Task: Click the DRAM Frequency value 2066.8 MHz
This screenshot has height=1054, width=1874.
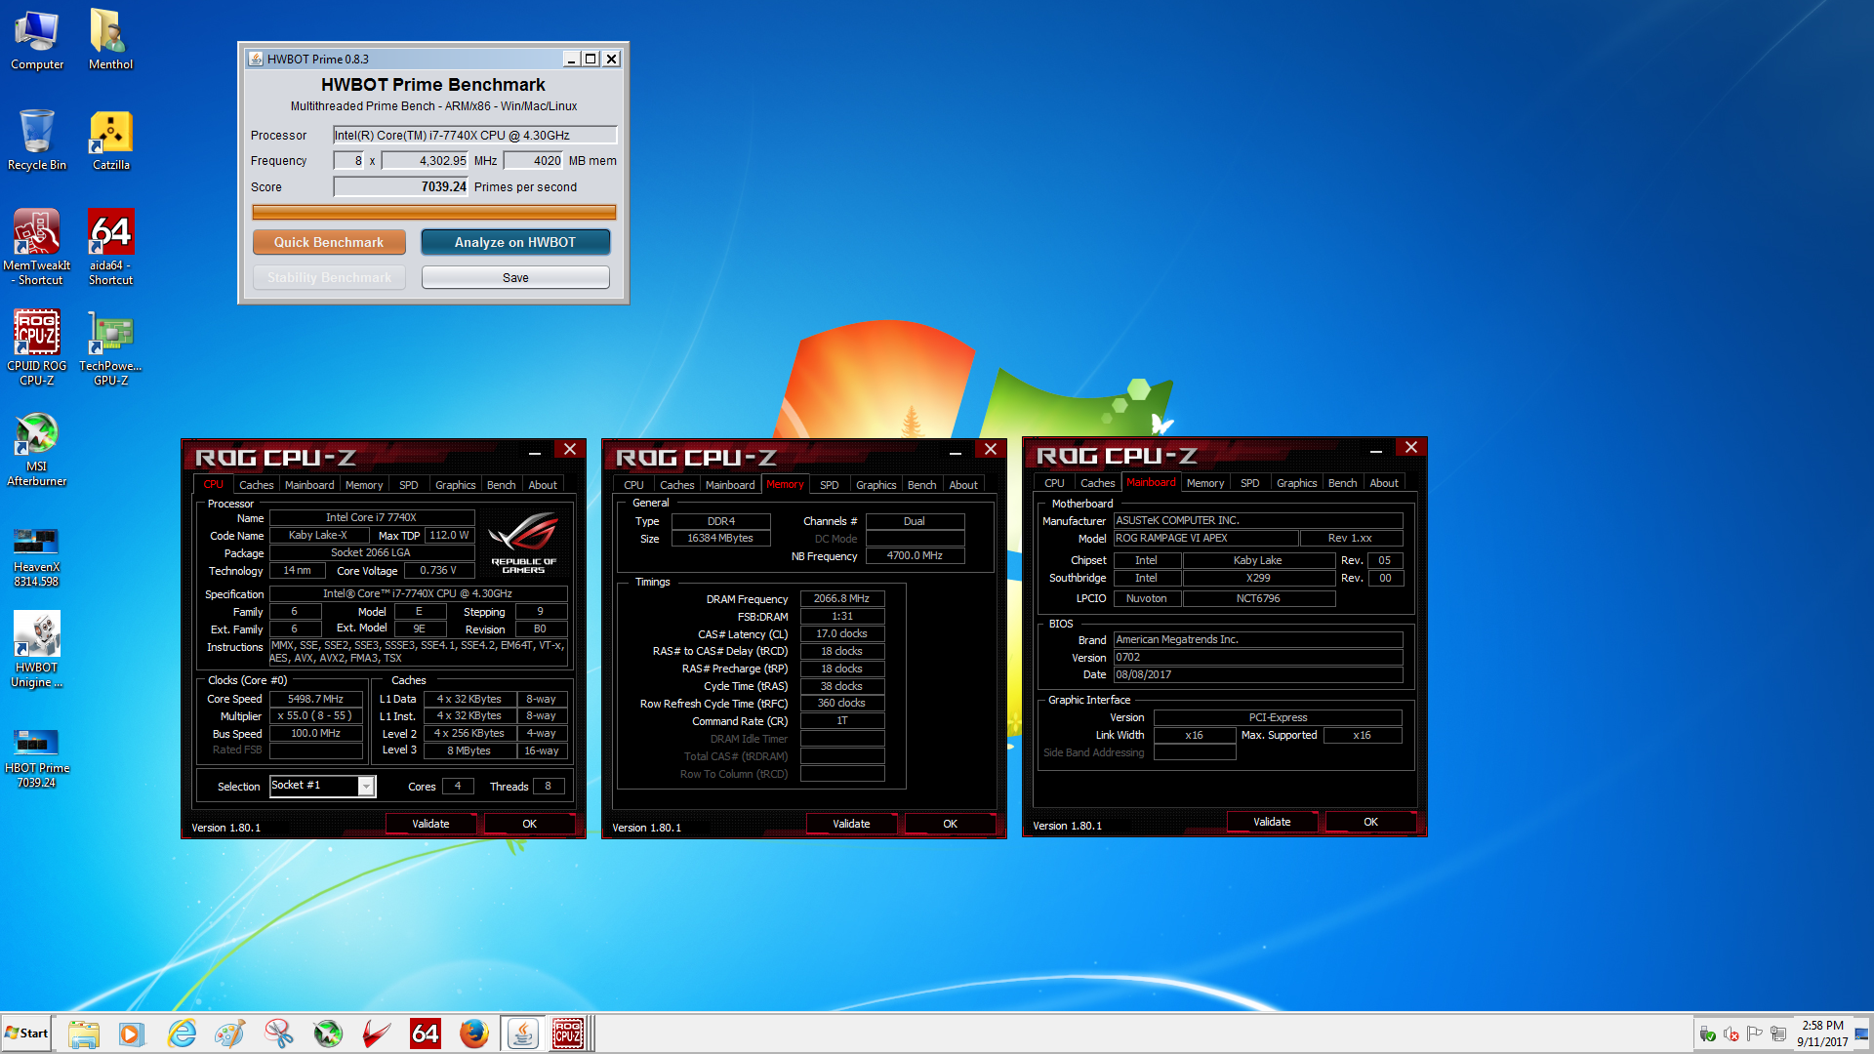Action: pyautogui.click(x=842, y=599)
